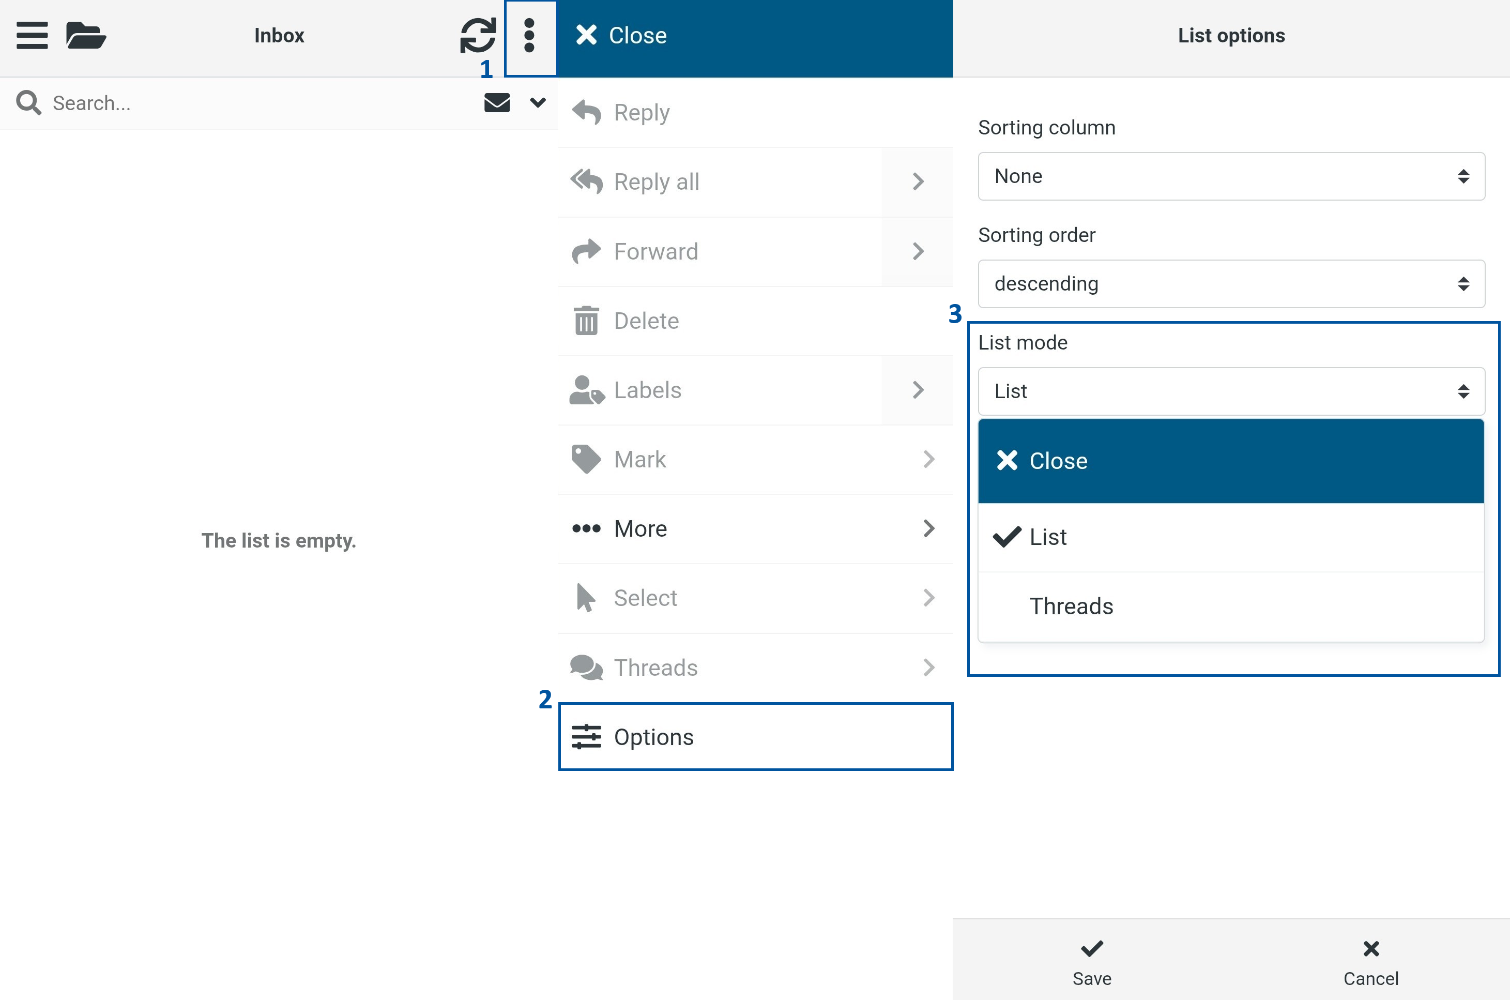Open the Select submenu
Viewport: 1510px width, 1000px height.
click(755, 598)
